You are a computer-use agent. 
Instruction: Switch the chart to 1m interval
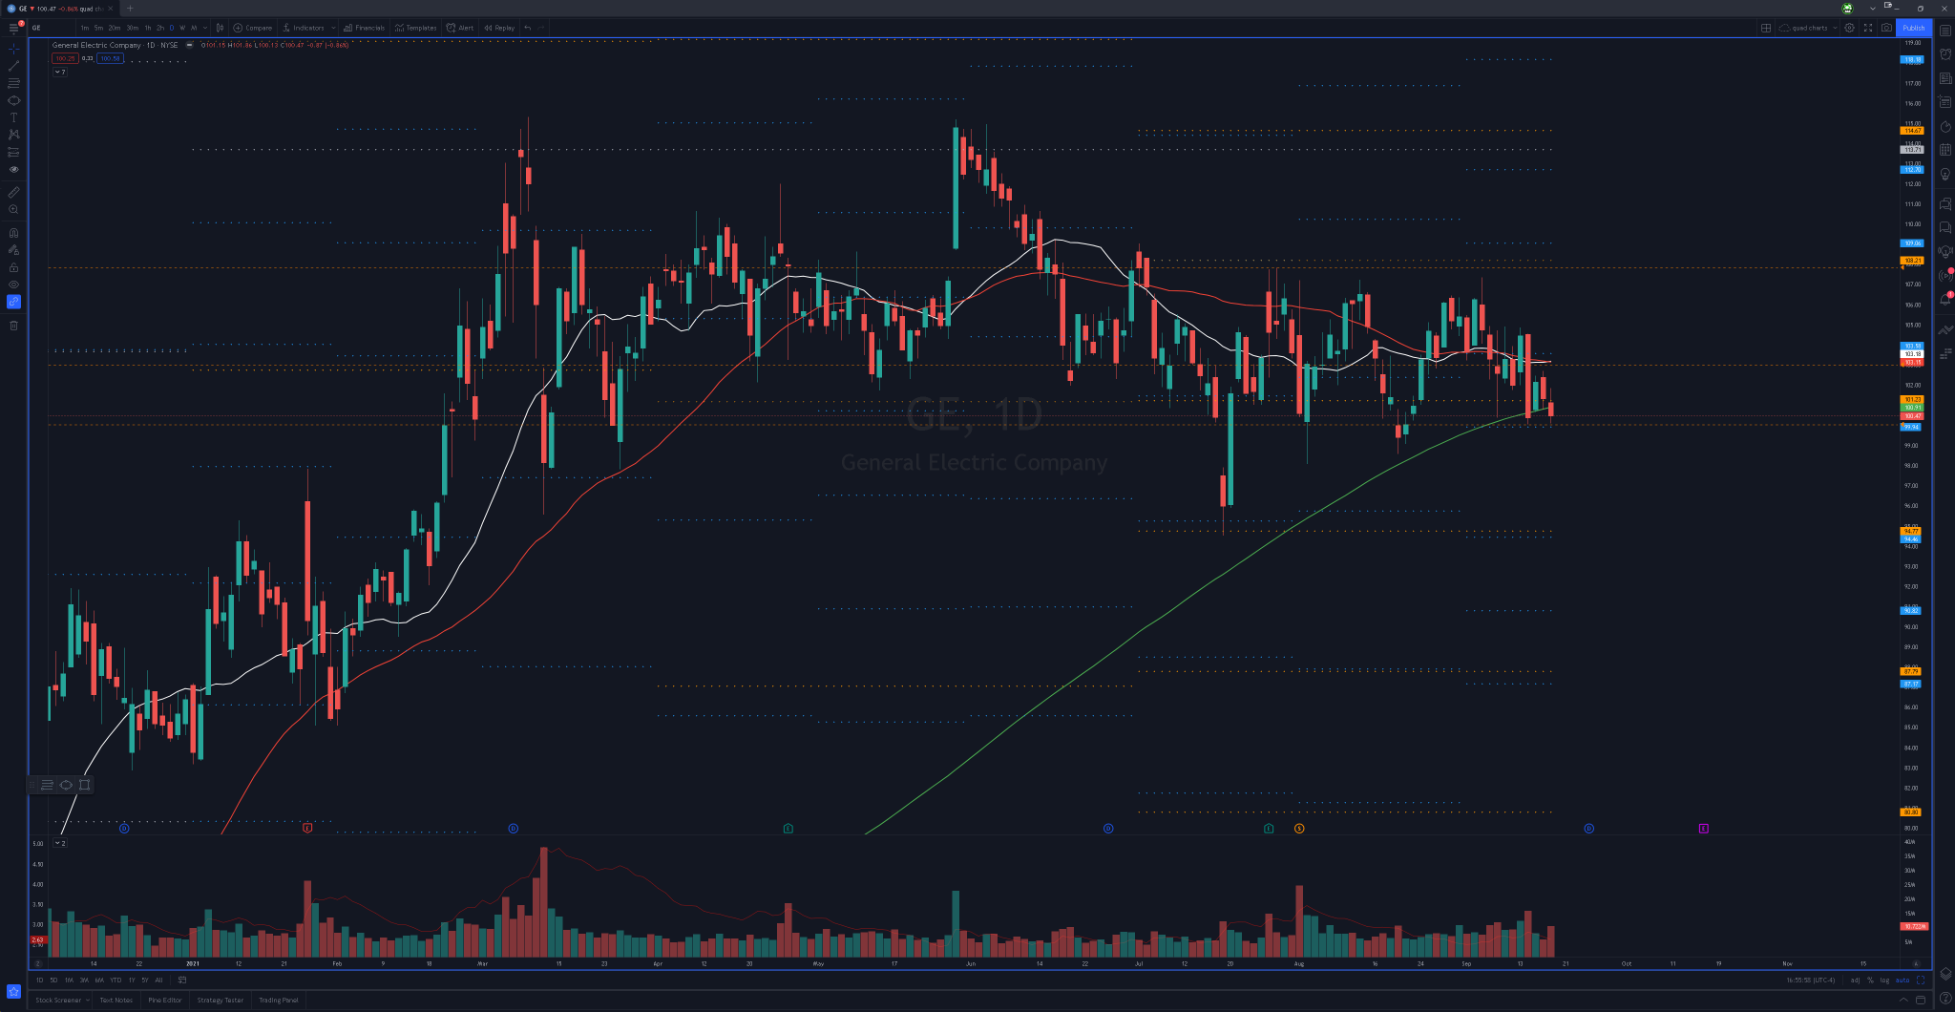coord(85,28)
